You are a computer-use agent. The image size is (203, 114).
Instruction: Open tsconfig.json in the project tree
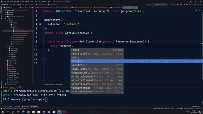[x=12, y=80]
